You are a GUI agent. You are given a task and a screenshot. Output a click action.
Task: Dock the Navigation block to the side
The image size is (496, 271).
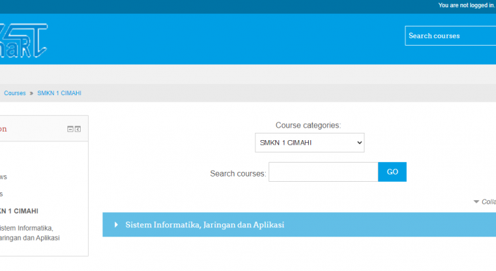pyautogui.click(x=77, y=129)
